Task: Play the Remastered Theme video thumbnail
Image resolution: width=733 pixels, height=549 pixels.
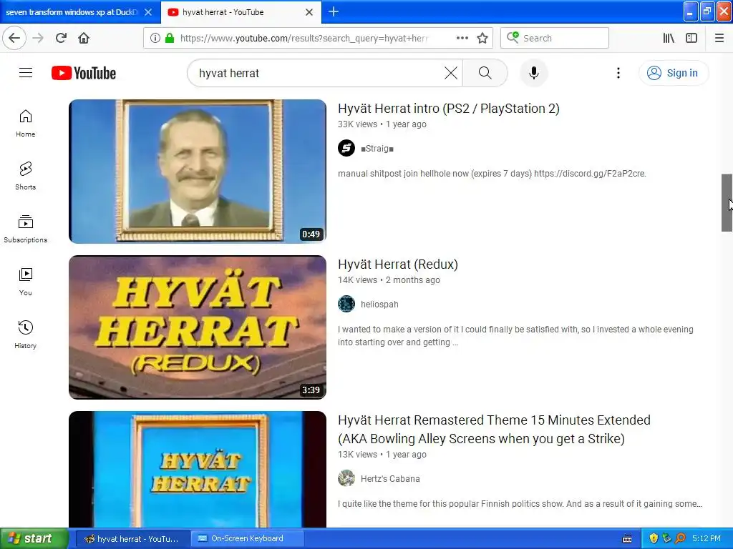Action: tap(198, 469)
